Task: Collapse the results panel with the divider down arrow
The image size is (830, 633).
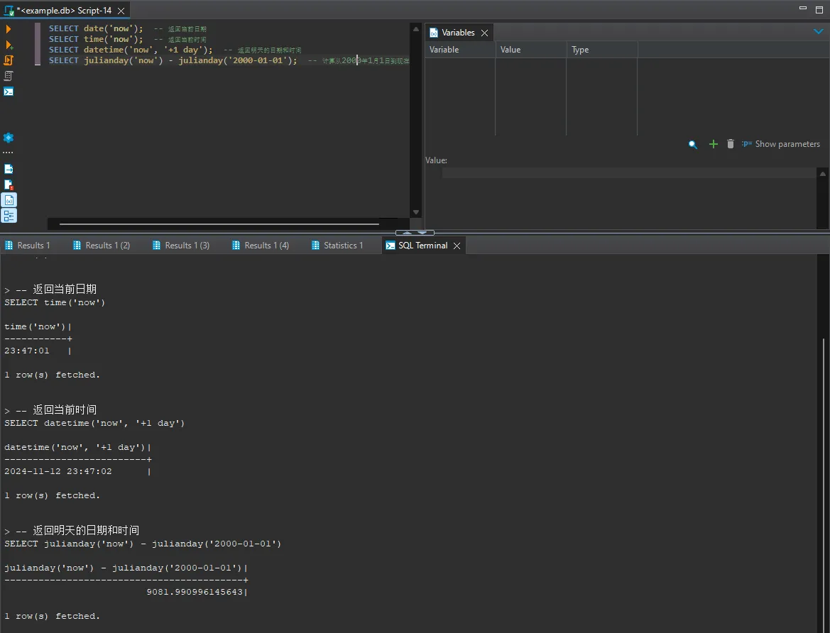Action: pos(422,233)
